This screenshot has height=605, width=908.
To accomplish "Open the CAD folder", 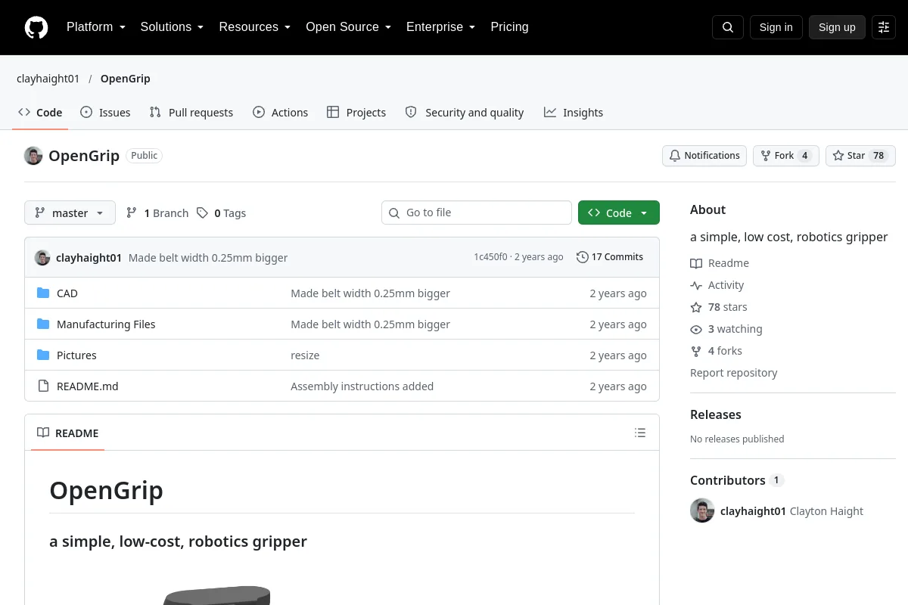I will click(67, 293).
